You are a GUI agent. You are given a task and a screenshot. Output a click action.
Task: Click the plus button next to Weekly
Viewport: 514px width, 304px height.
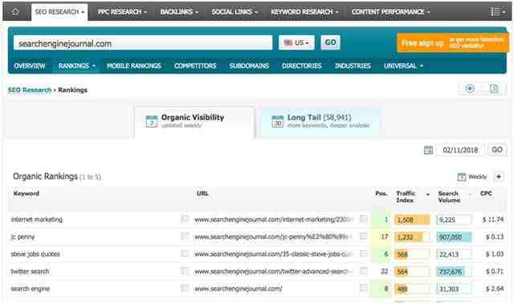point(499,176)
